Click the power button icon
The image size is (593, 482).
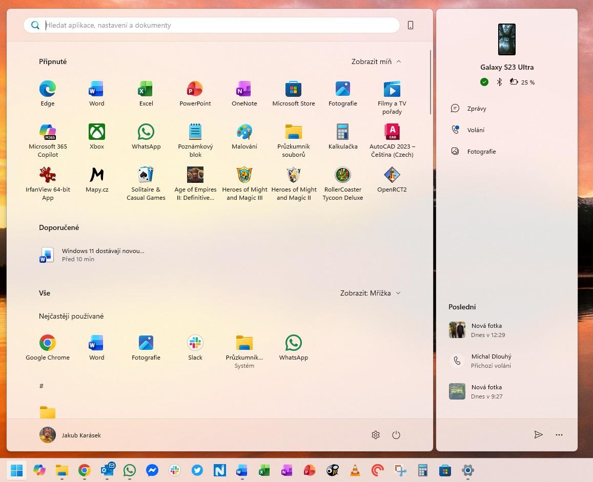point(396,435)
